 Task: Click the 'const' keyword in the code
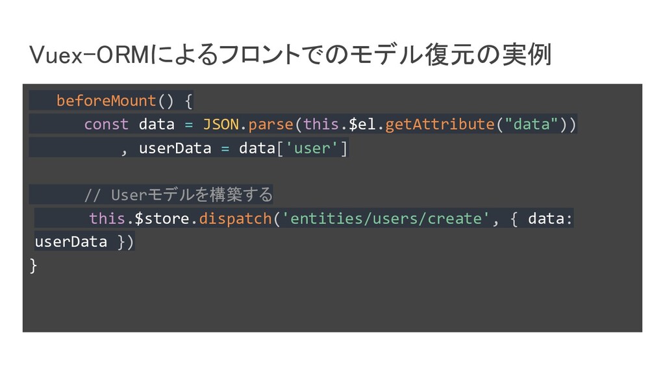tap(106, 124)
